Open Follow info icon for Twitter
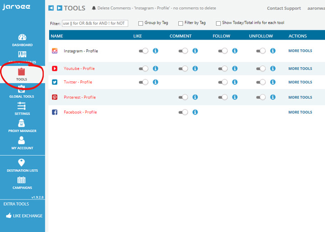This screenshot has height=232, width=325. click(x=235, y=82)
